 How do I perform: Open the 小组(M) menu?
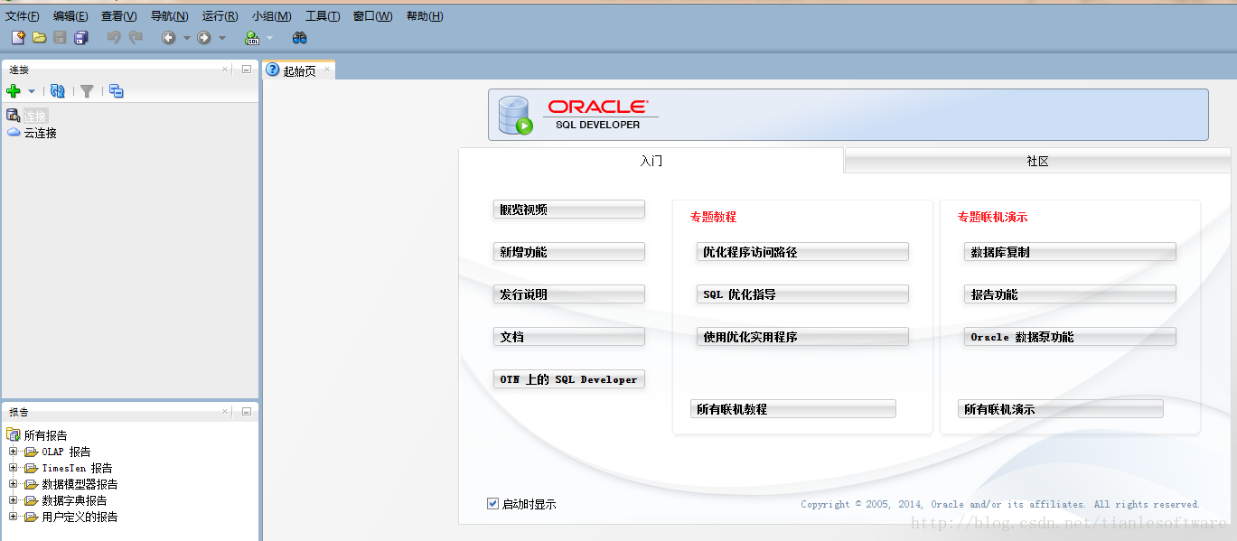(x=272, y=16)
